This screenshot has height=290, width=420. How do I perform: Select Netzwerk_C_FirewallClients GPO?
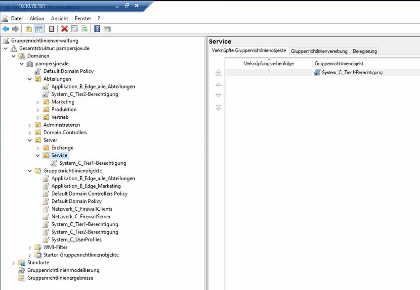click(82, 209)
